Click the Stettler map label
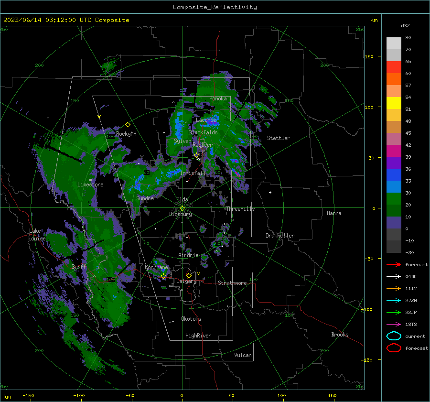 coord(279,138)
